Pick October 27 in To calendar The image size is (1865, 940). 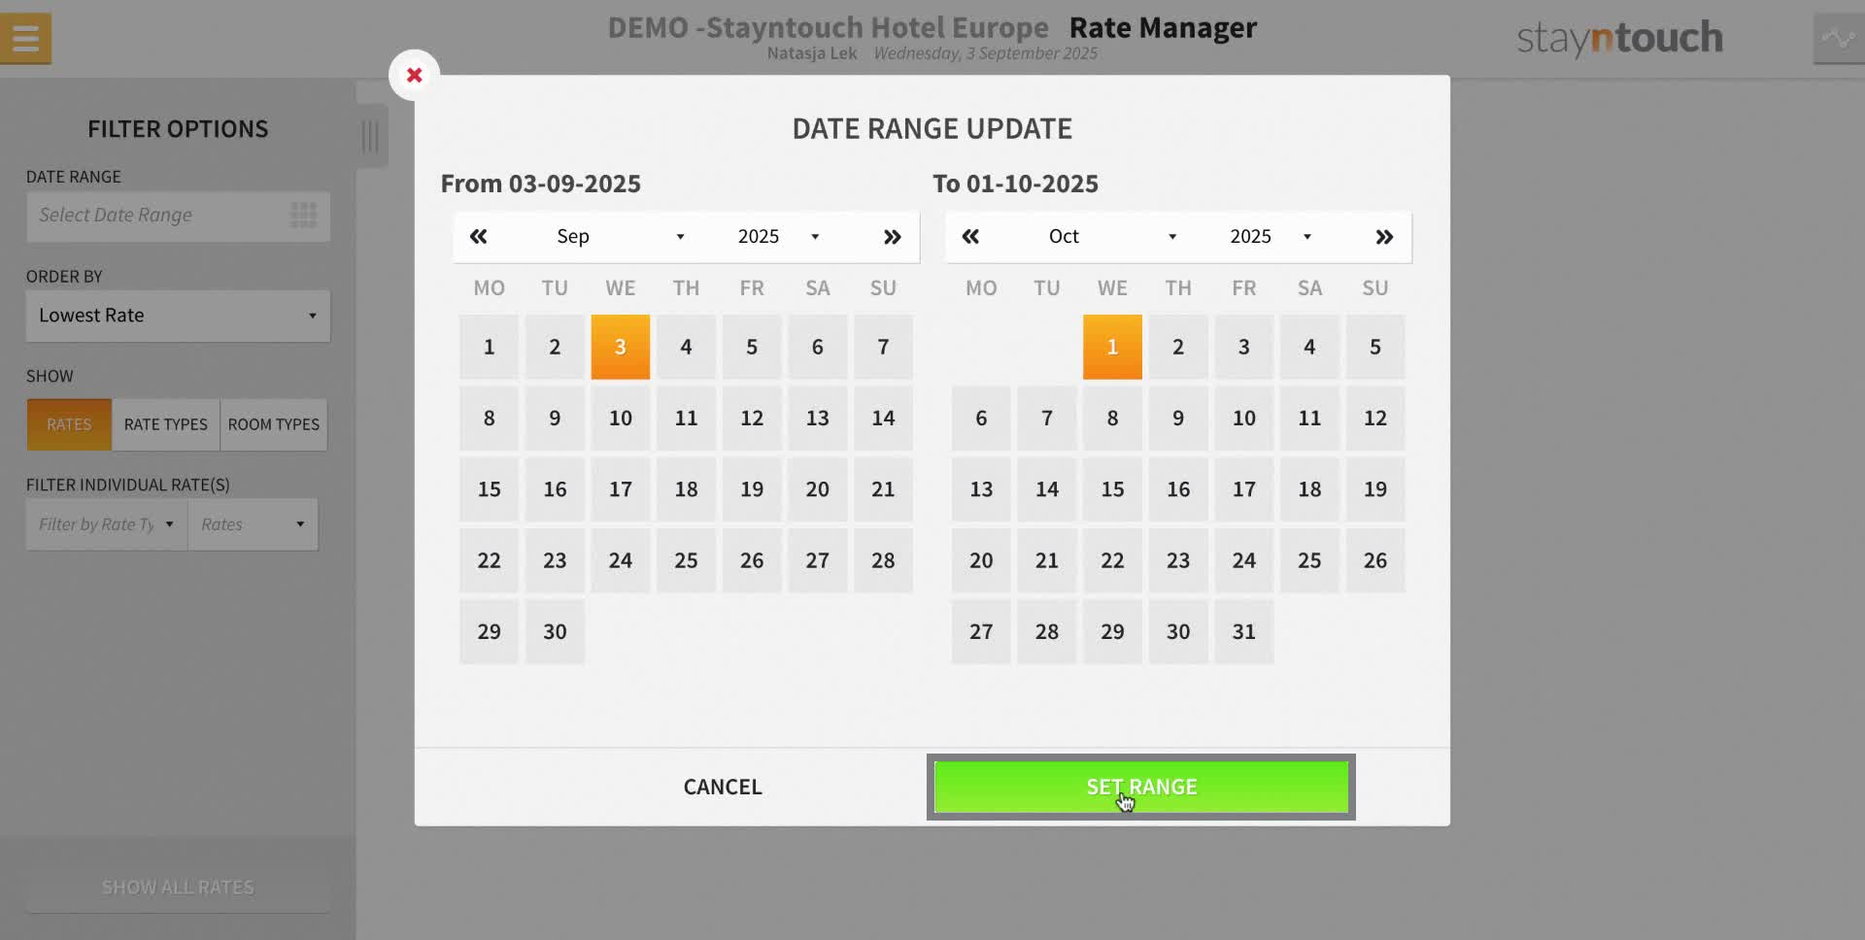tap(981, 631)
